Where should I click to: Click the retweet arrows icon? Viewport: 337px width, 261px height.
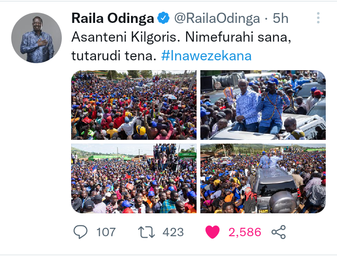[146, 232]
